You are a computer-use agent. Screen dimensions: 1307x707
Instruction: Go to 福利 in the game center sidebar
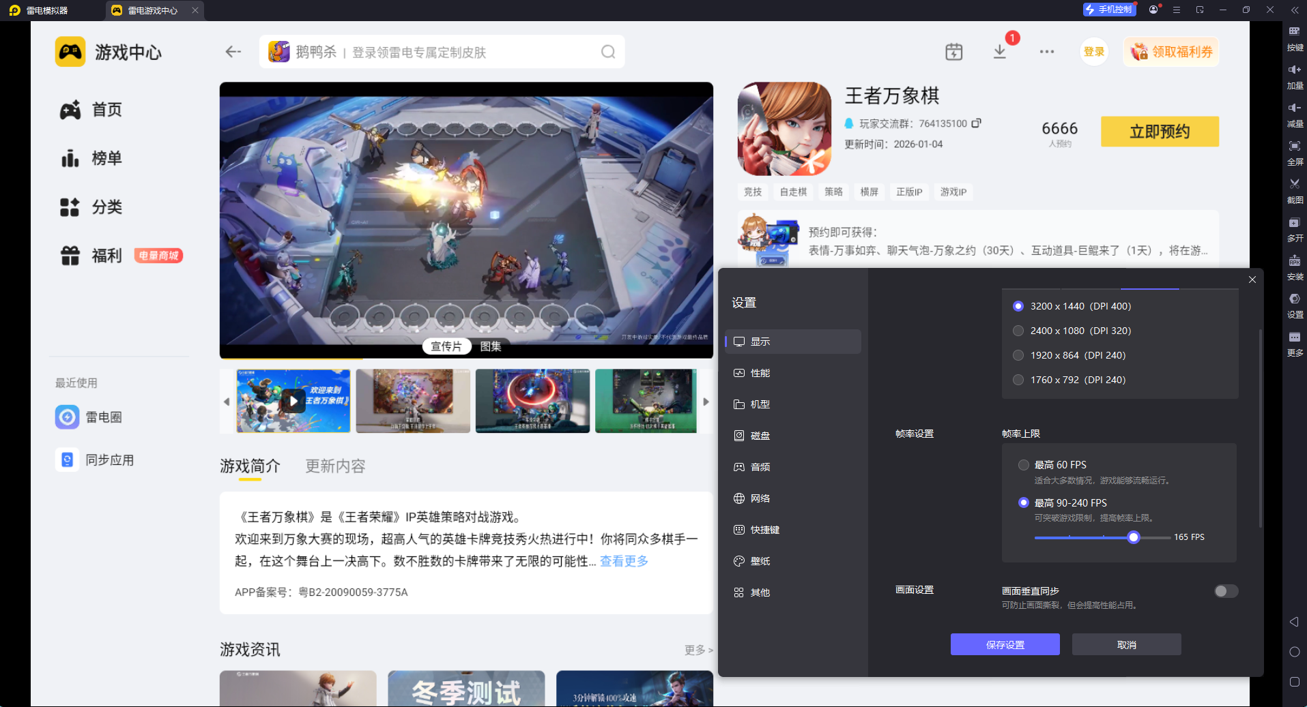point(91,256)
